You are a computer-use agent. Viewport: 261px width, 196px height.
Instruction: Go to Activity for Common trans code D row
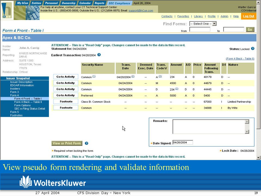click(66, 89)
